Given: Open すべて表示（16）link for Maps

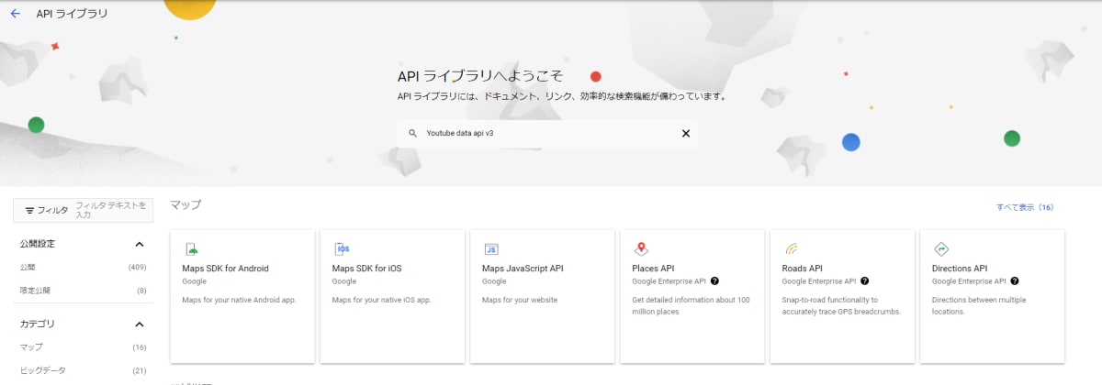Looking at the screenshot, I should click(x=1025, y=207).
